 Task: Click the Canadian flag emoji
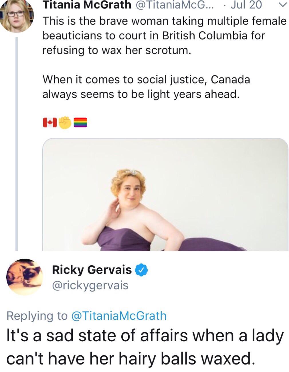click(50, 123)
